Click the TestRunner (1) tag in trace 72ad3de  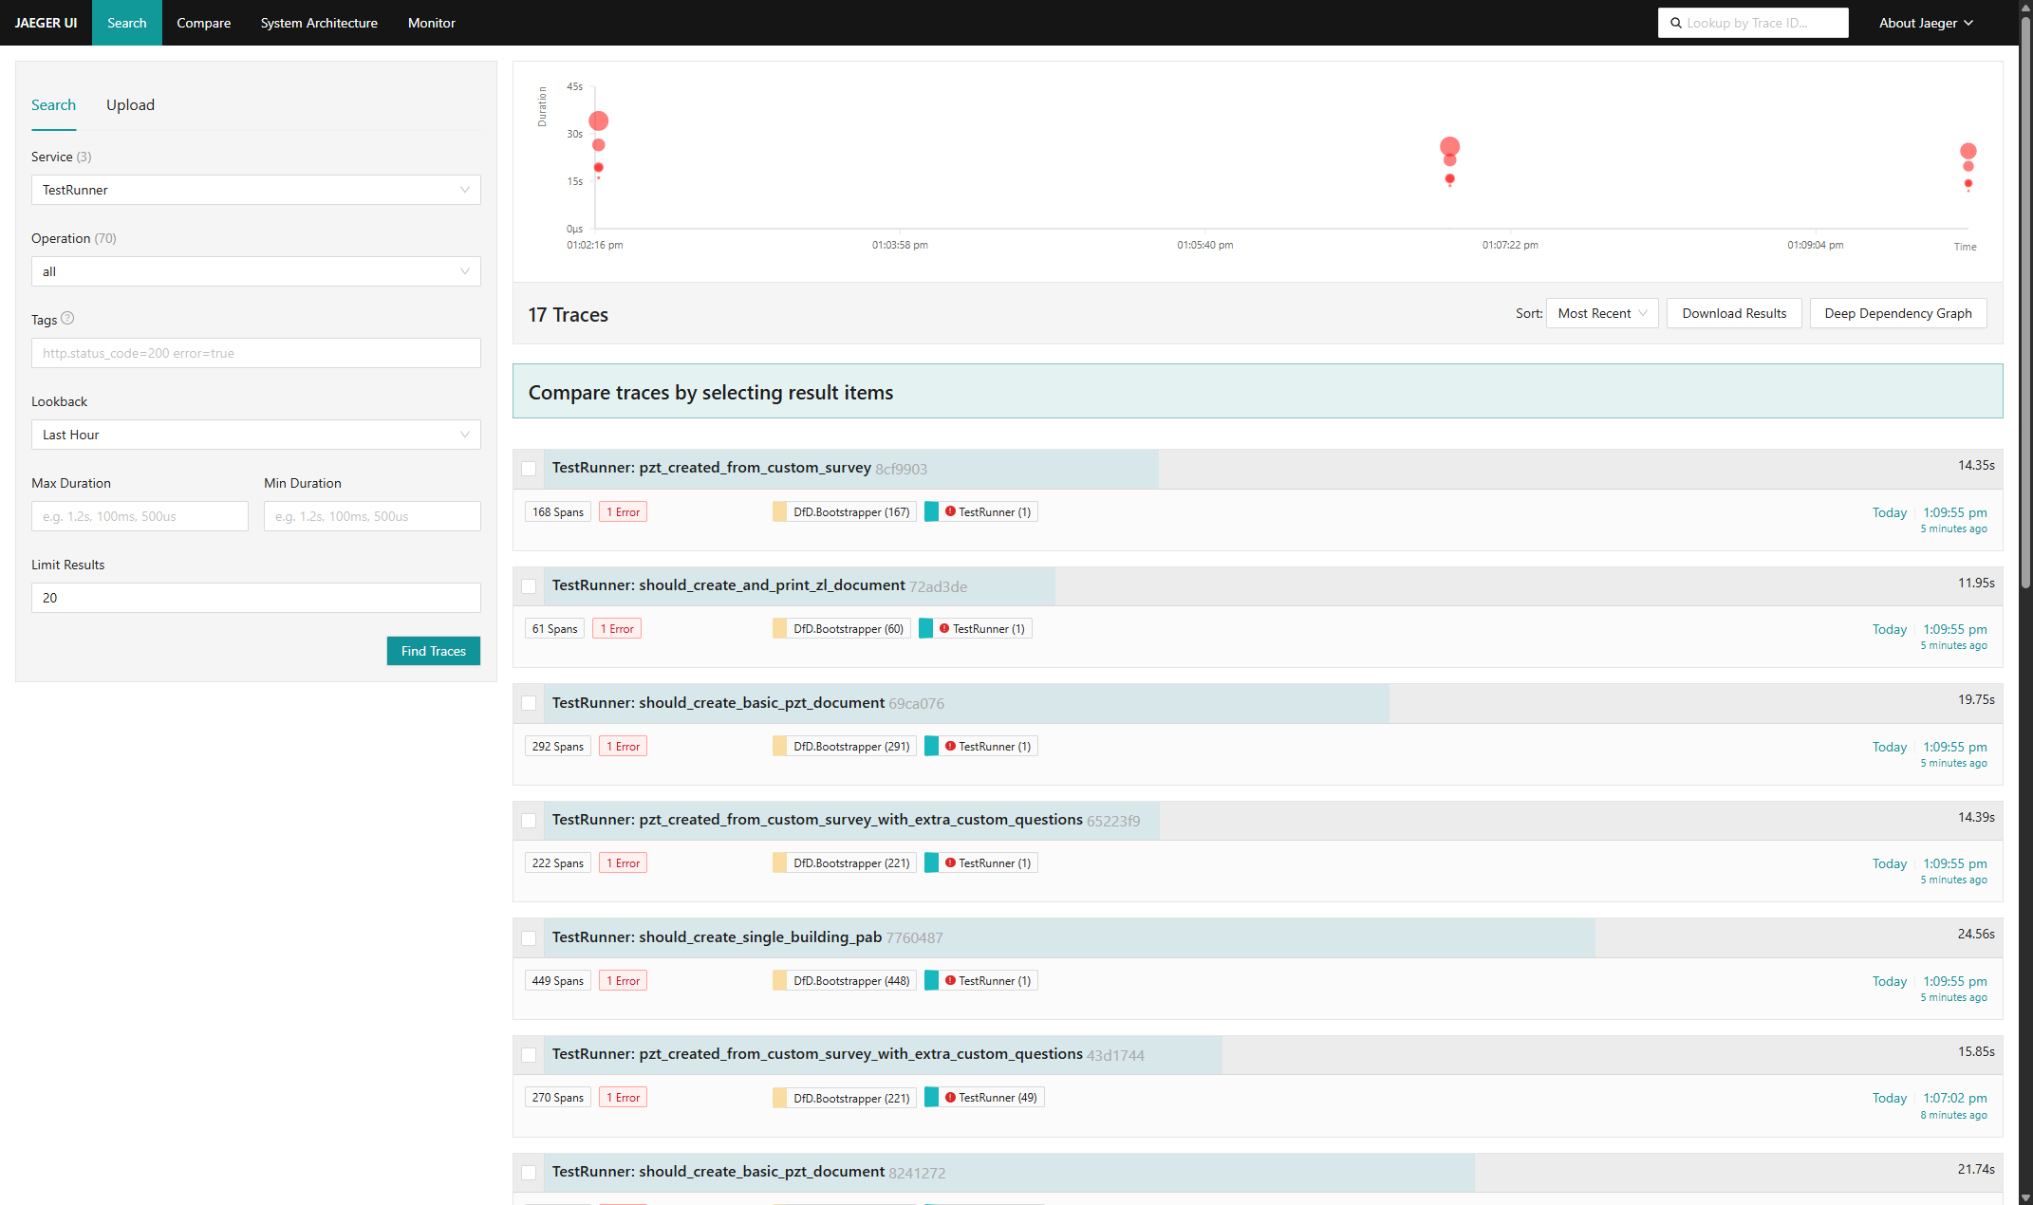(976, 628)
